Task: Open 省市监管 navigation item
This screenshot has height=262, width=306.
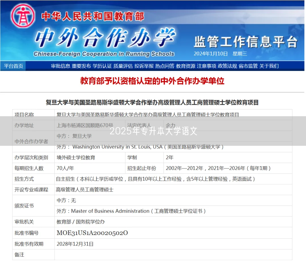Action: (248, 66)
